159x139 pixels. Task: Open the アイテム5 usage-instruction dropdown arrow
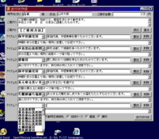(149, 89)
